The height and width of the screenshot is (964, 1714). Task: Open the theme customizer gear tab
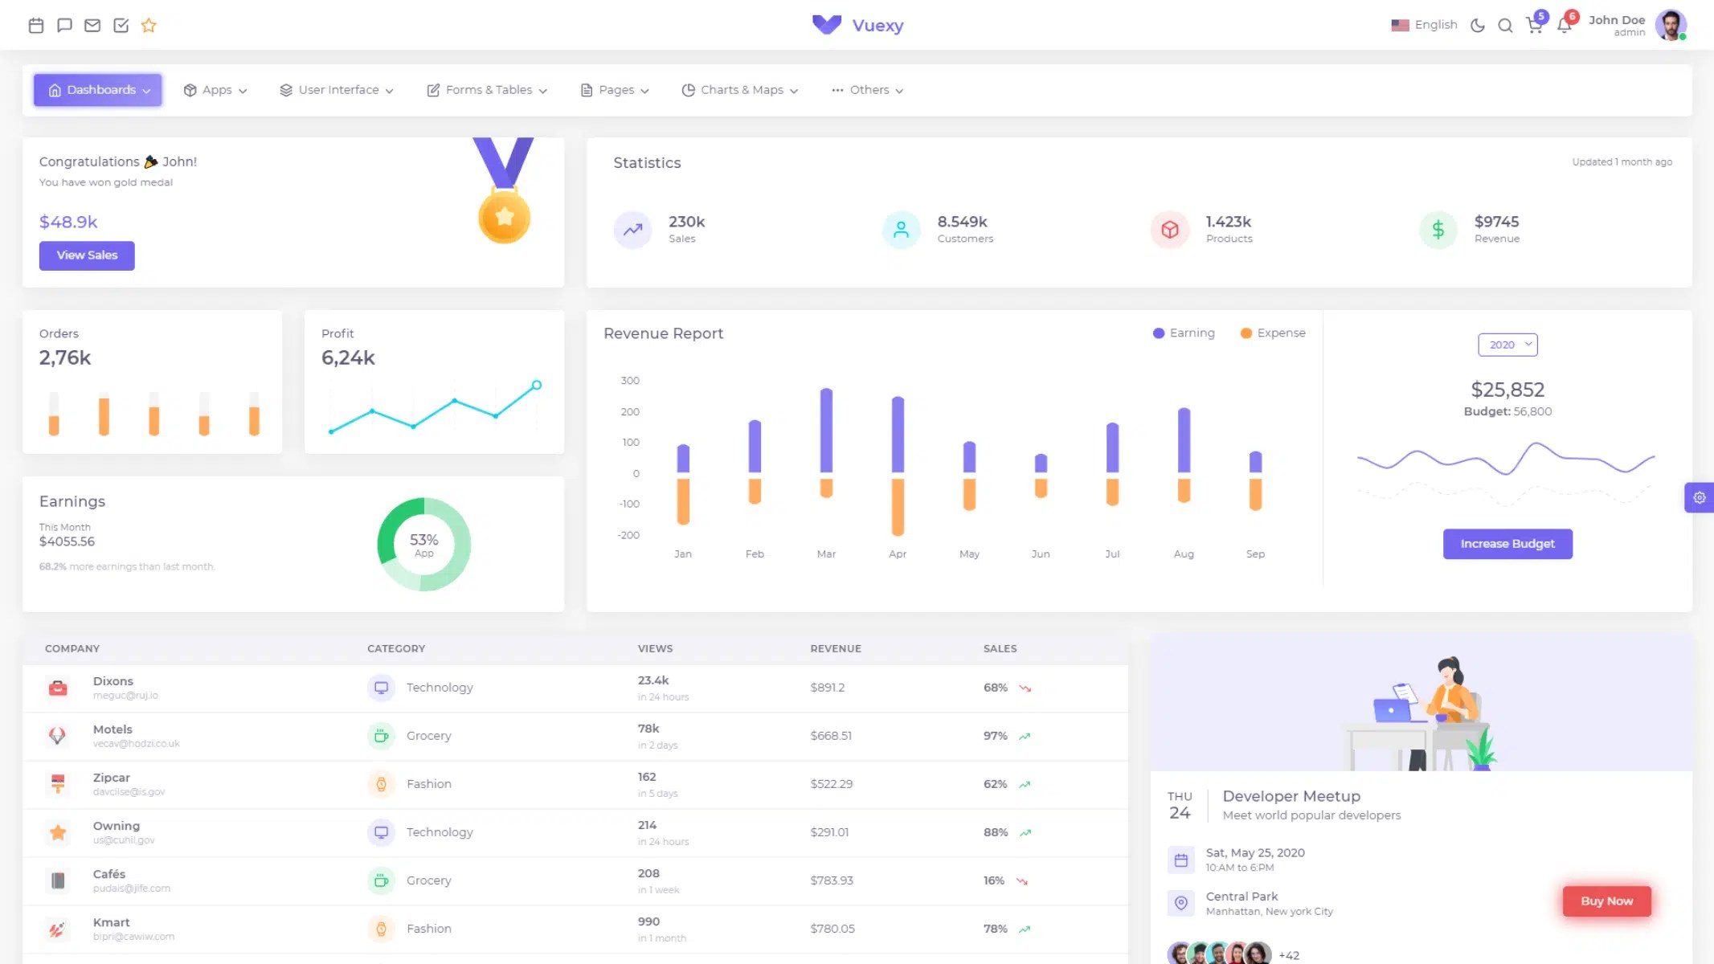[x=1699, y=498]
